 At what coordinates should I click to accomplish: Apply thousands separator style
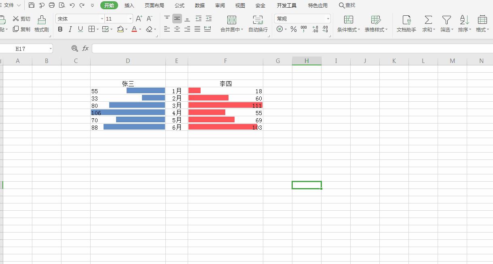304,29
